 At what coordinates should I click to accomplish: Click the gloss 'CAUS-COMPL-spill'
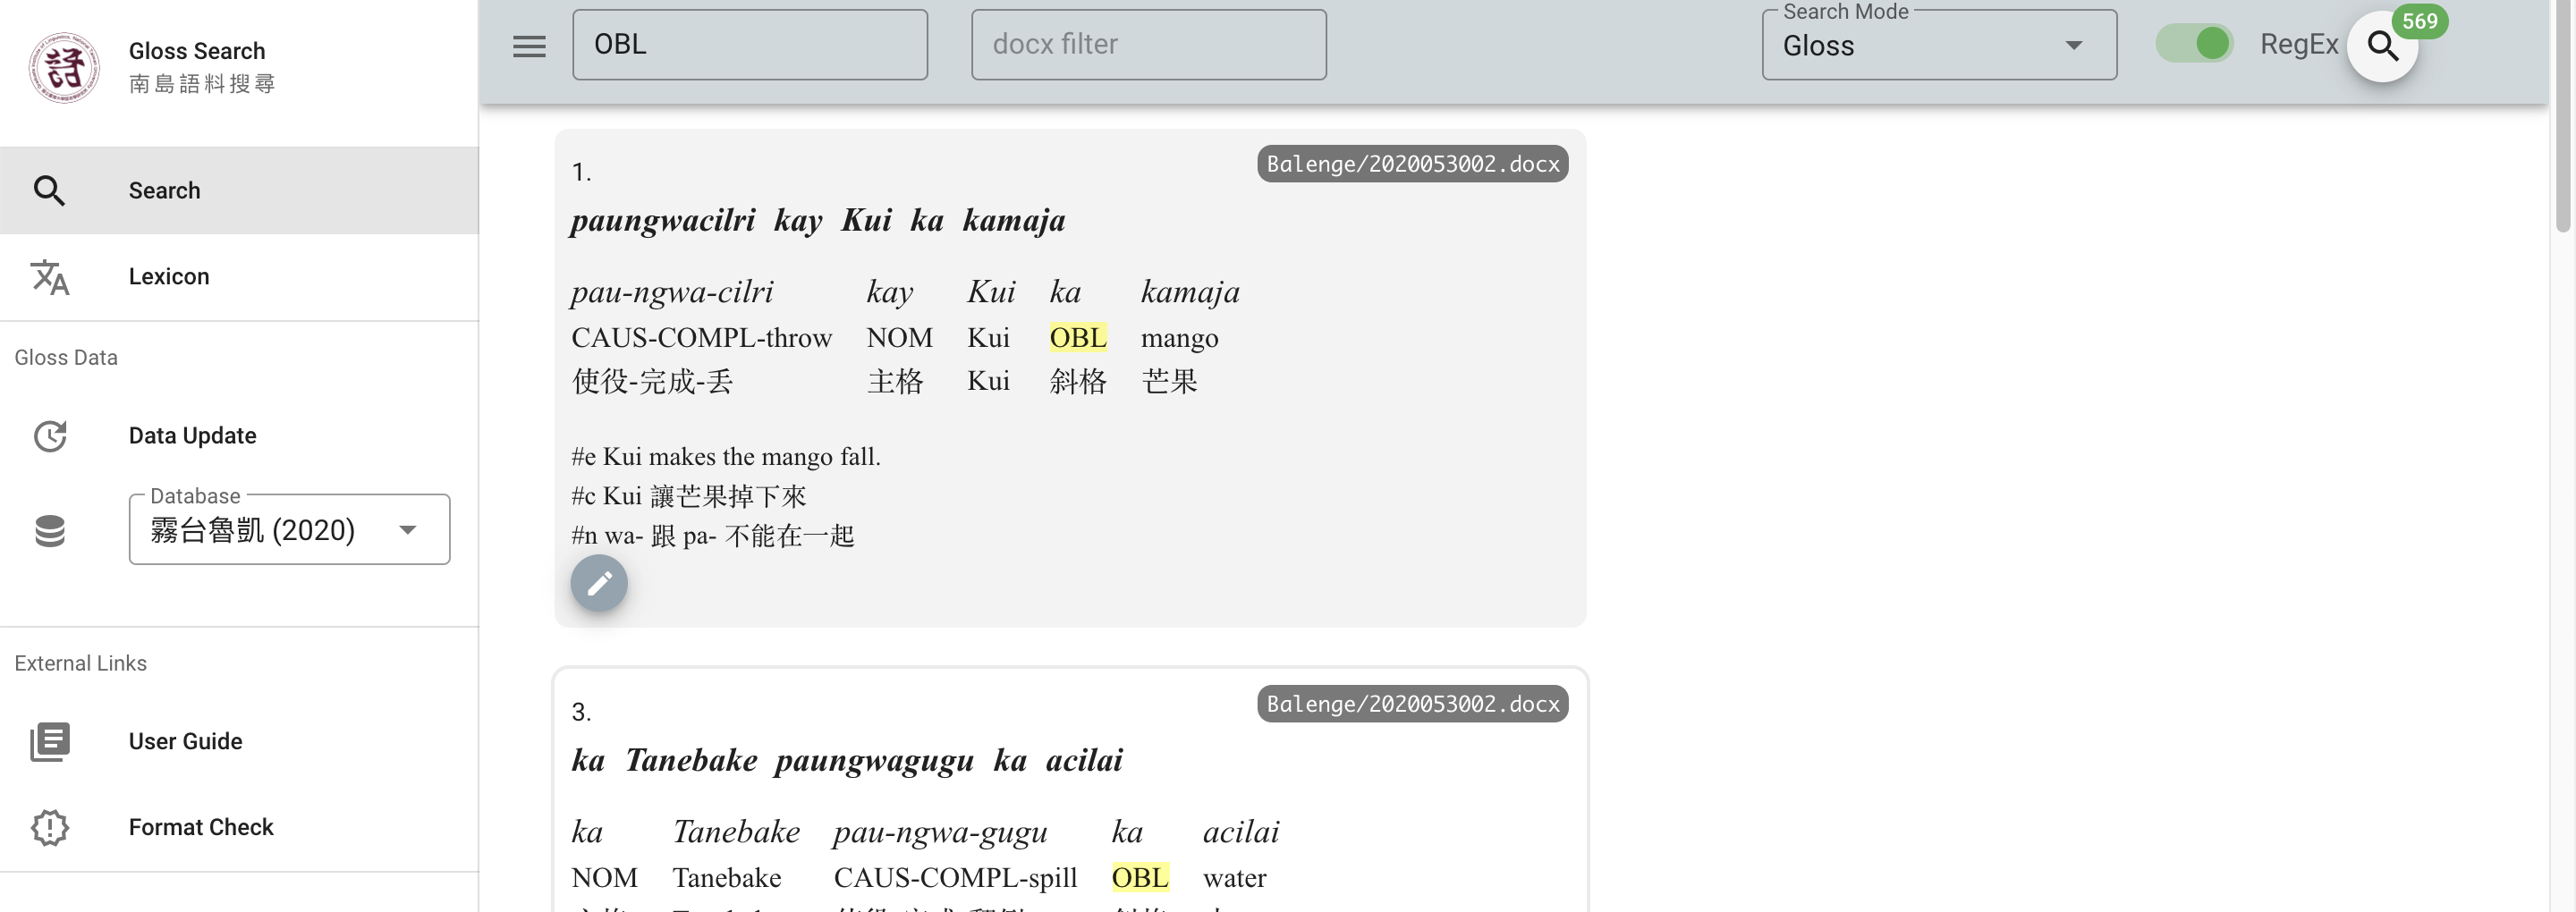click(x=955, y=878)
